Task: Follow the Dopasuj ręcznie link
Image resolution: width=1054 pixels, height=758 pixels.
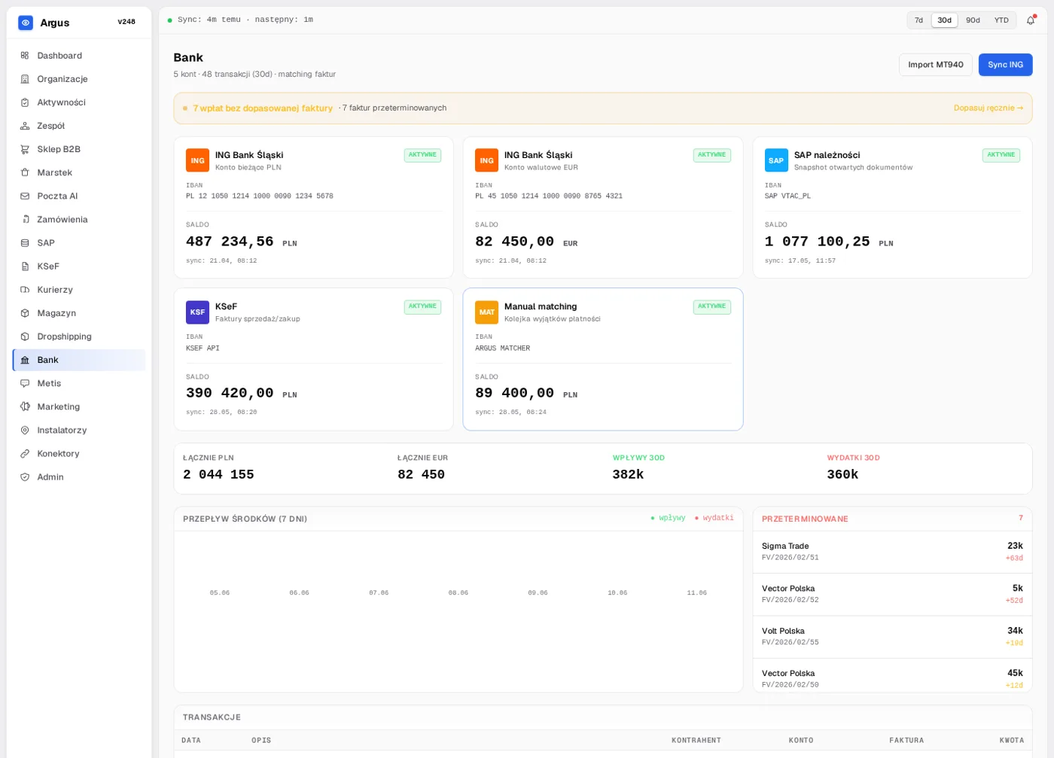Action: tap(988, 108)
